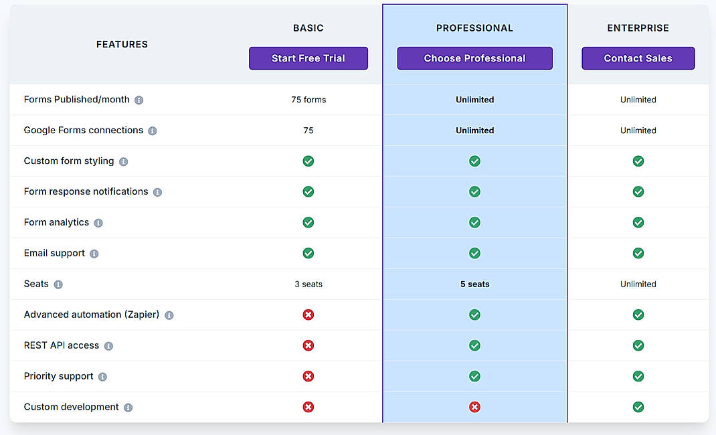Click the info icon for Form response notifications
Image resolution: width=716 pixels, height=435 pixels.
[156, 191]
